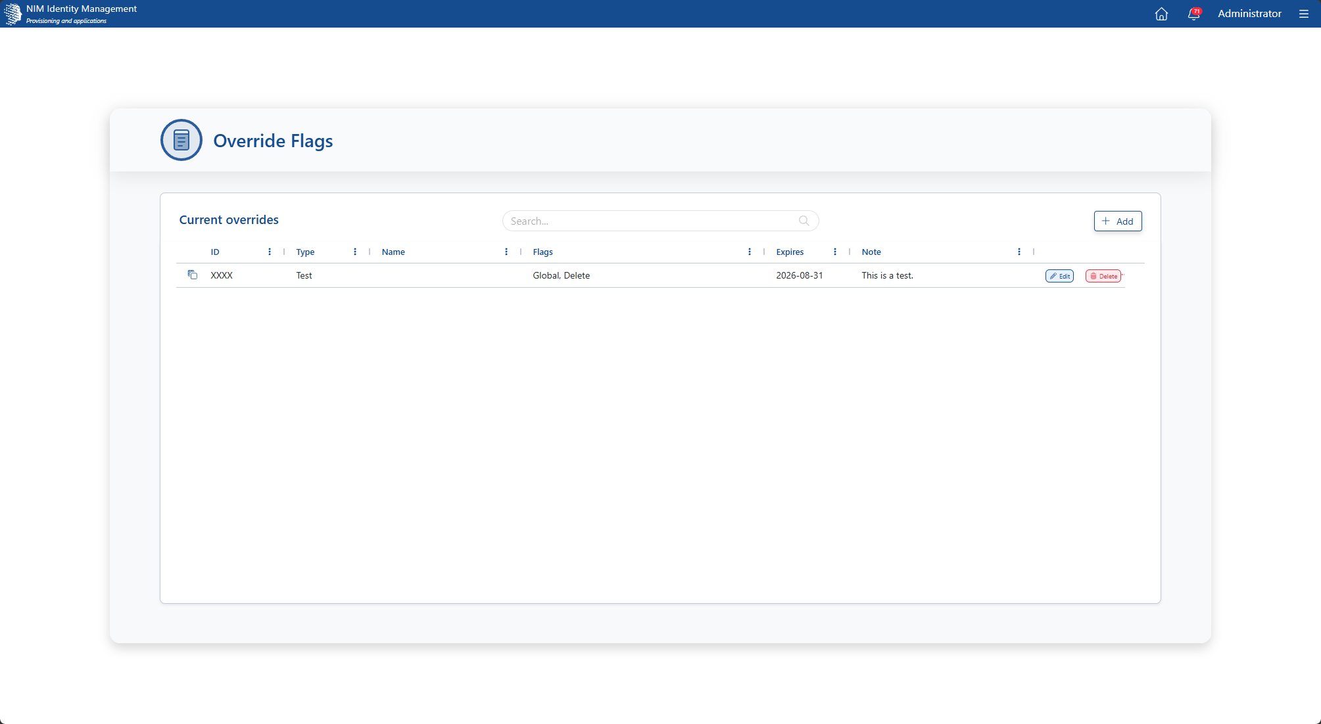Viewport: 1321px width, 724px height.
Task: Open Flags column options menu
Action: coord(750,252)
